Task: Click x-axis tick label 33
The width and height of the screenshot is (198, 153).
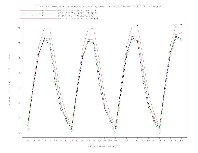Action: 88,140
